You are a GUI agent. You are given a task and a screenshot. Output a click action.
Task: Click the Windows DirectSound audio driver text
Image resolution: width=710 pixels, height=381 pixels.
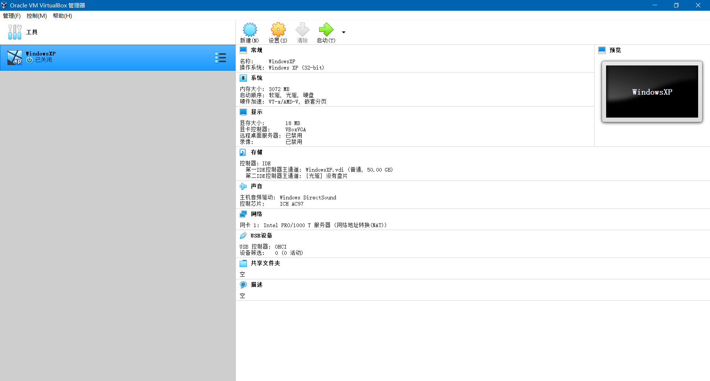[308, 198]
